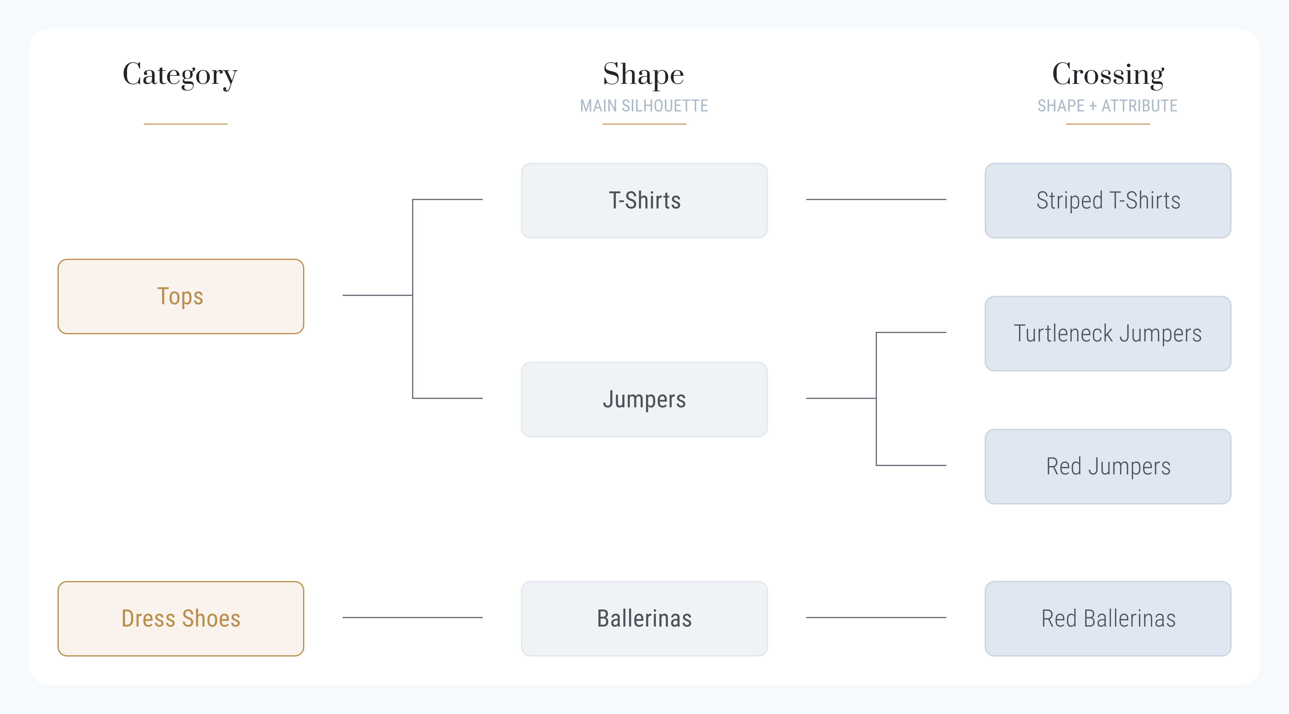The height and width of the screenshot is (714, 1289).
Task: Click the gold underline beneath Shape subtitle
Action: 644,124
